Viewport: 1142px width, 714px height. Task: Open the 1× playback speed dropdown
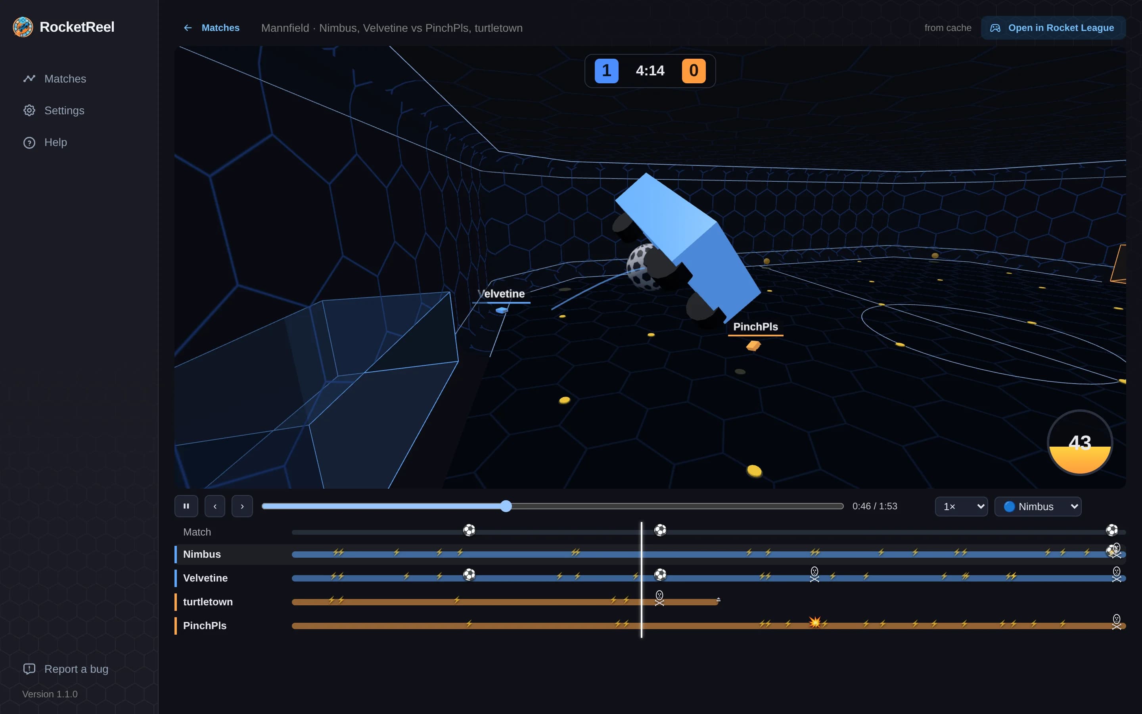[x=961, y=506]
